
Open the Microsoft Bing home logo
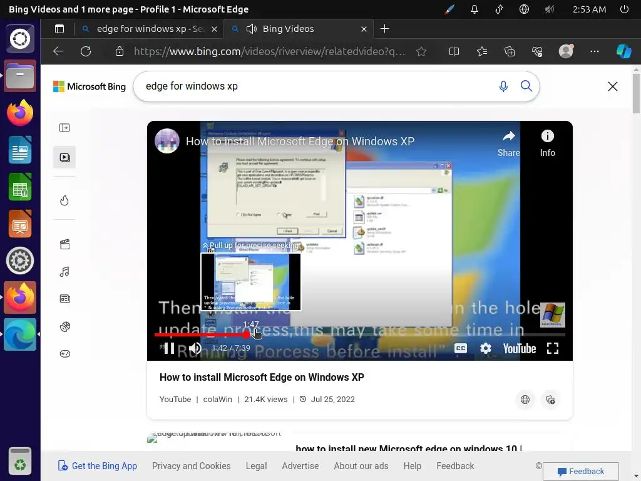point(90,86)
